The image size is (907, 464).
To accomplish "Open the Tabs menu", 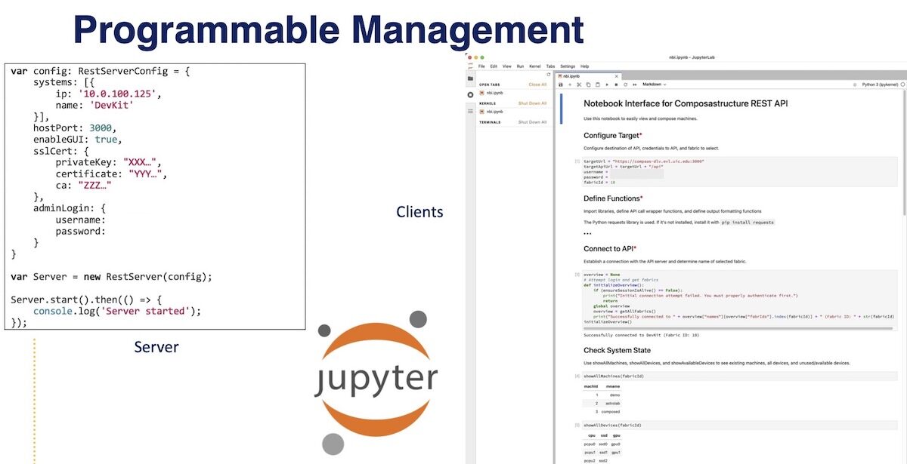I will pyautogui.click(x=550, y=66).
